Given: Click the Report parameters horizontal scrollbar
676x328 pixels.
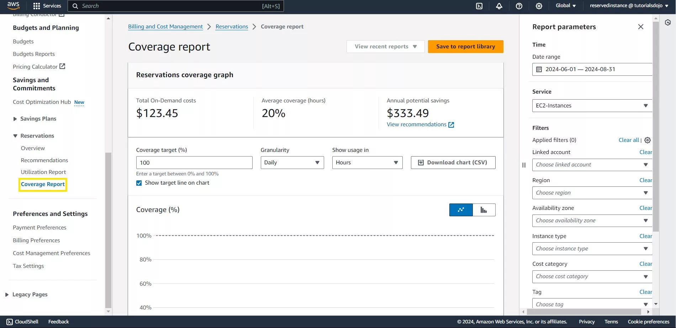Looking at the screenshot, I should coord(584,312).
